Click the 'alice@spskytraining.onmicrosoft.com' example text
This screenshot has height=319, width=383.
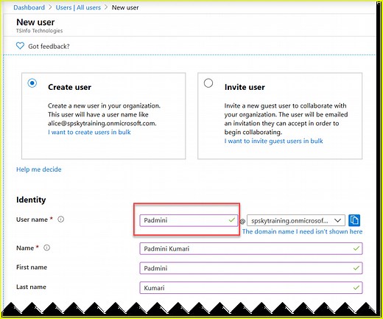[102, 123]
